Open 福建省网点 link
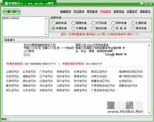The image size is (154, 122). [29, 76]
